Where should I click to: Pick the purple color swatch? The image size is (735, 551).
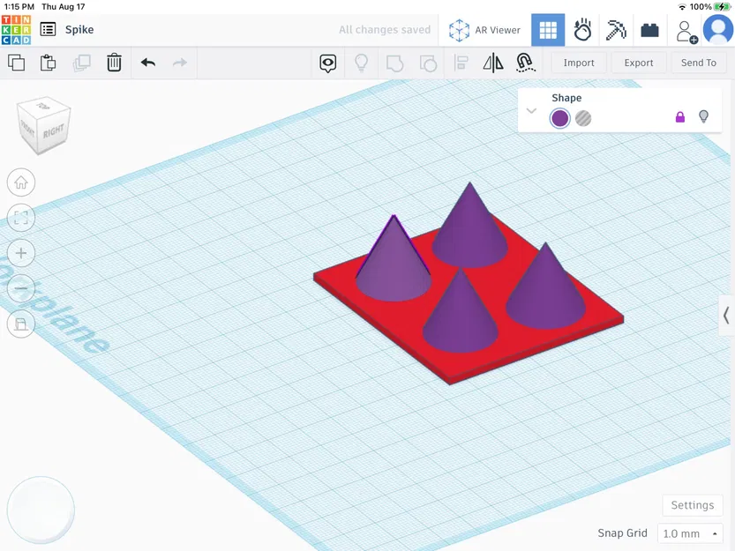pos(559,117)
